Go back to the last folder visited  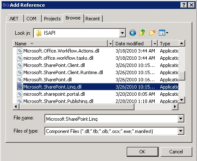133,33
